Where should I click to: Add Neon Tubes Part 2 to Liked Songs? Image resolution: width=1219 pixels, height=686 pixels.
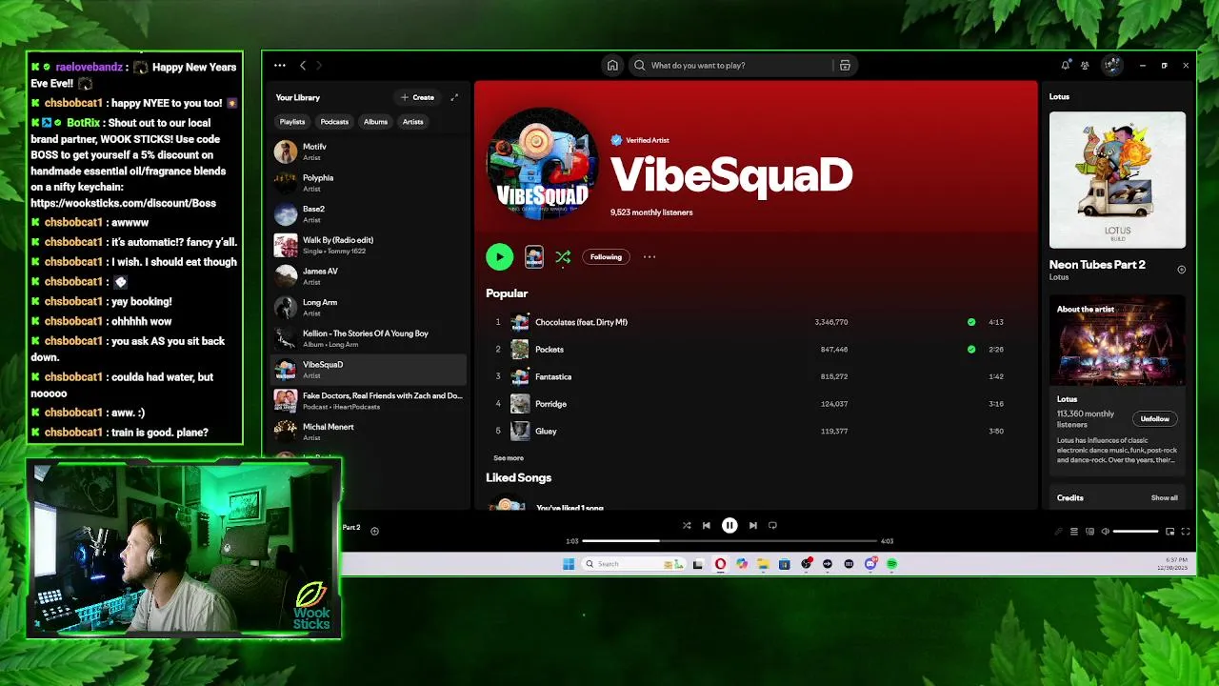1181,270
